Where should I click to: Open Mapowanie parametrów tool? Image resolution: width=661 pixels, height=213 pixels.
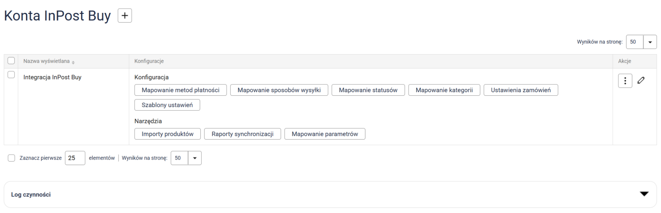[325, 134]
